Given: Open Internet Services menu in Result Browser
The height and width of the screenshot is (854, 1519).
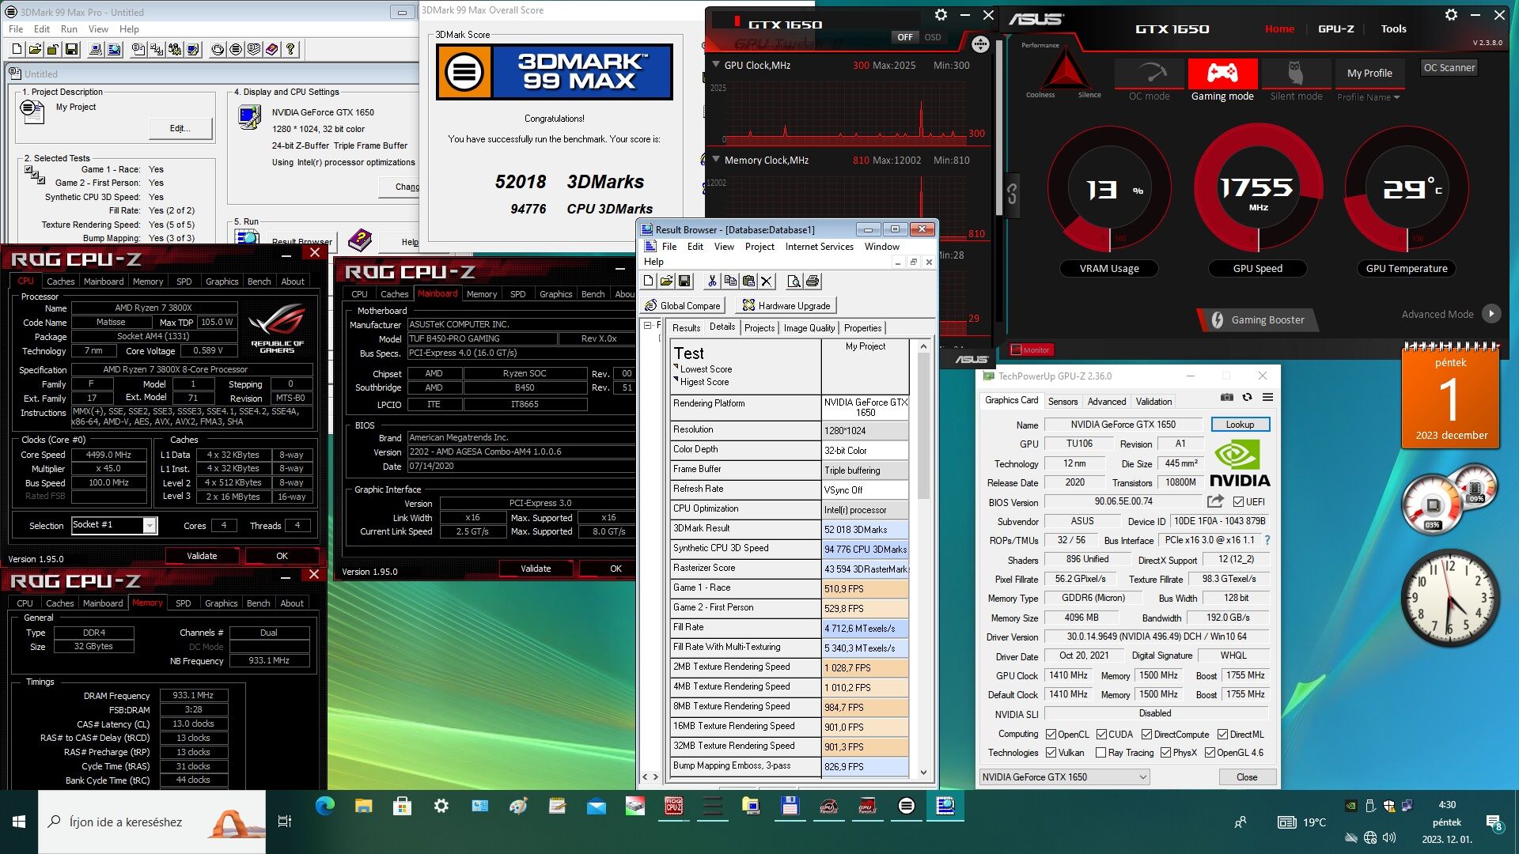Looking at the screenshot, I should point(819,247).
